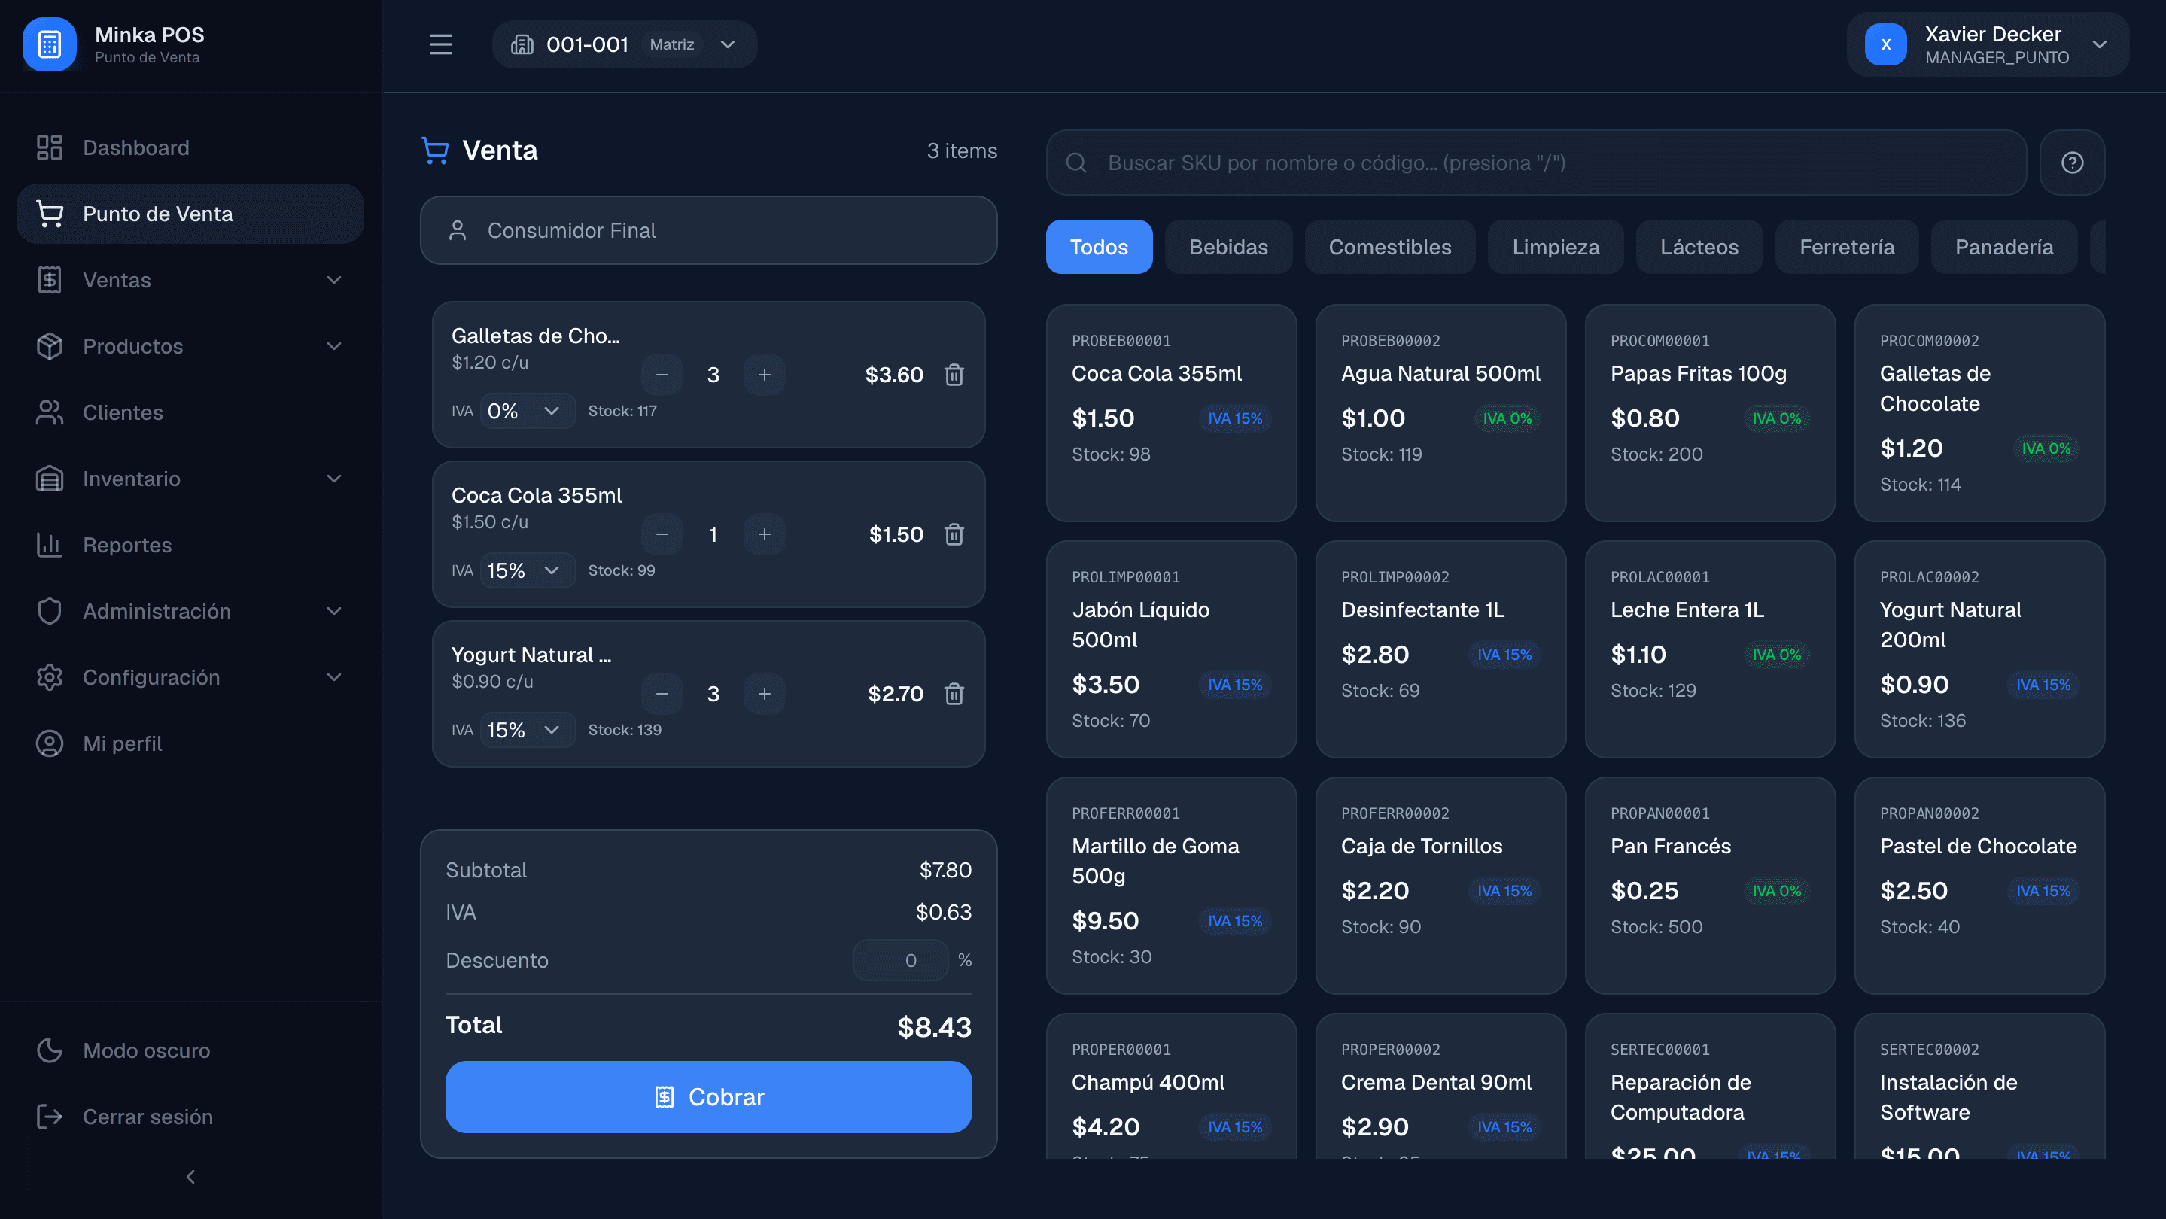Decrease Galletas de Chocolate quantity

[662, 375]
